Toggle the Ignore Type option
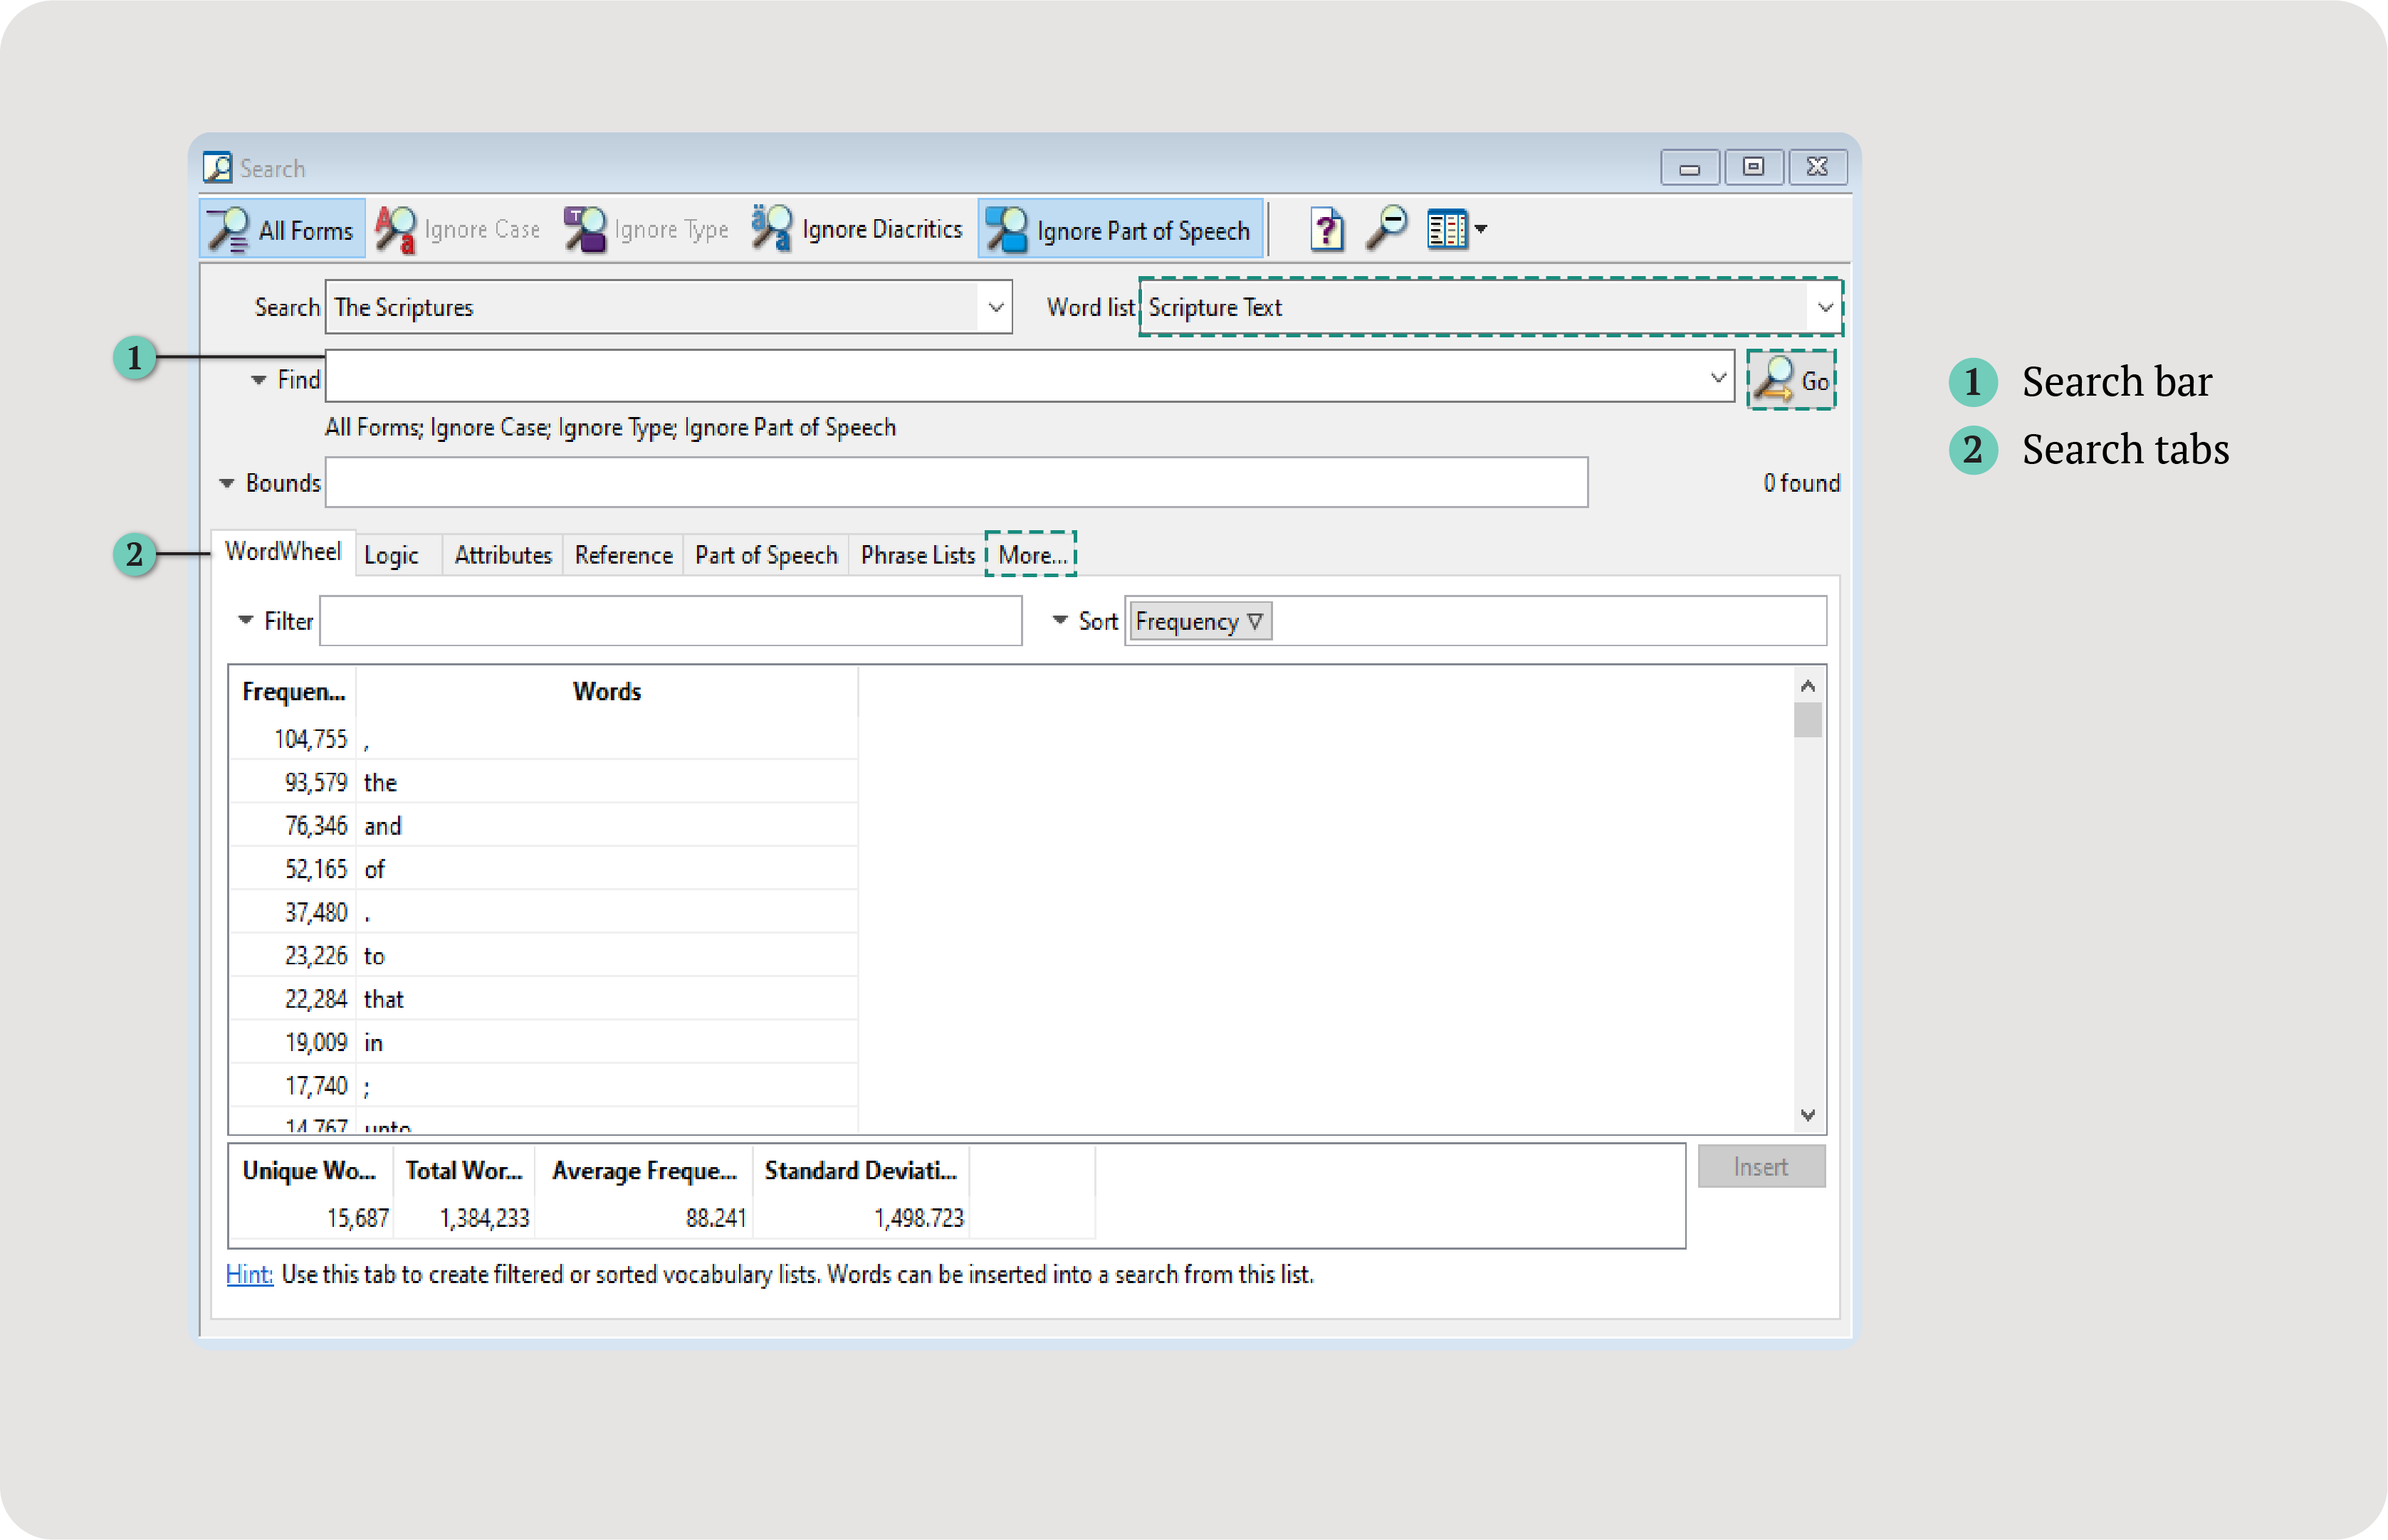 point(647,230)
